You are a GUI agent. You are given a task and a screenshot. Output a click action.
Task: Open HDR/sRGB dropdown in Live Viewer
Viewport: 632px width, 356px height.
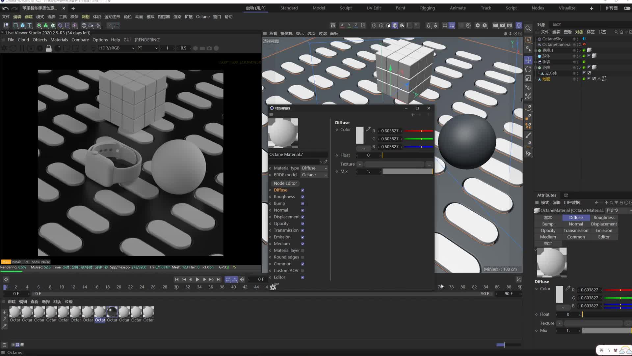pos(116,48)
